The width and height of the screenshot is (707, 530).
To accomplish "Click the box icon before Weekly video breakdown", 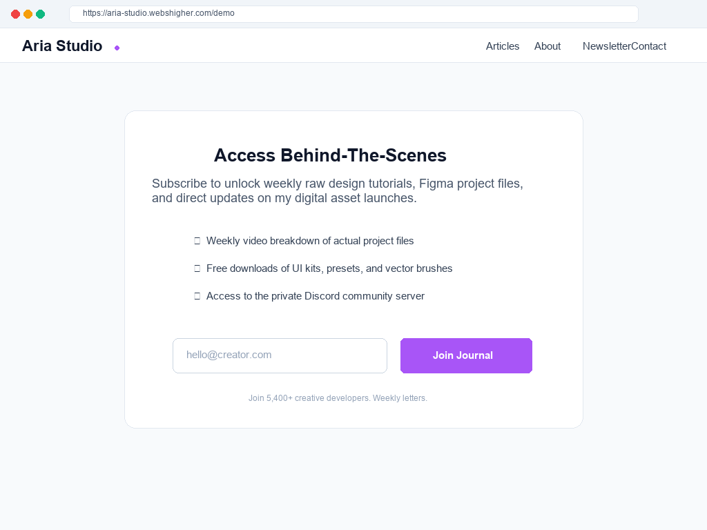I will pyautogui.click(x=197, y=241).
